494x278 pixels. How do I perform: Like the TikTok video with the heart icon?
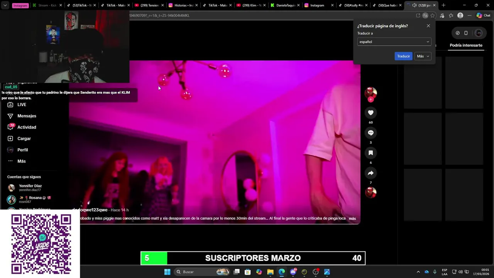tap(370, 113)
